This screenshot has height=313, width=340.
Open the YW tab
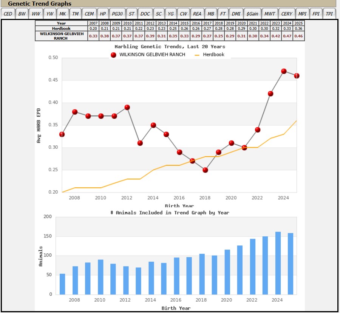coord(50,14)
